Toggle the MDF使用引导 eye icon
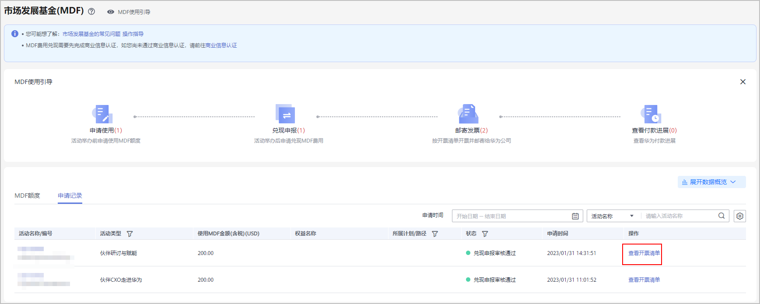This screenshot has width=760, height=304. [111, 12]
